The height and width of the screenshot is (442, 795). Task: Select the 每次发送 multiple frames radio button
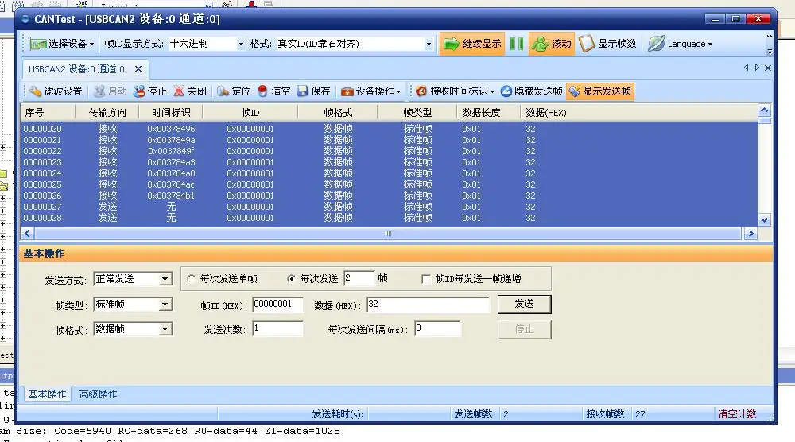291,279
